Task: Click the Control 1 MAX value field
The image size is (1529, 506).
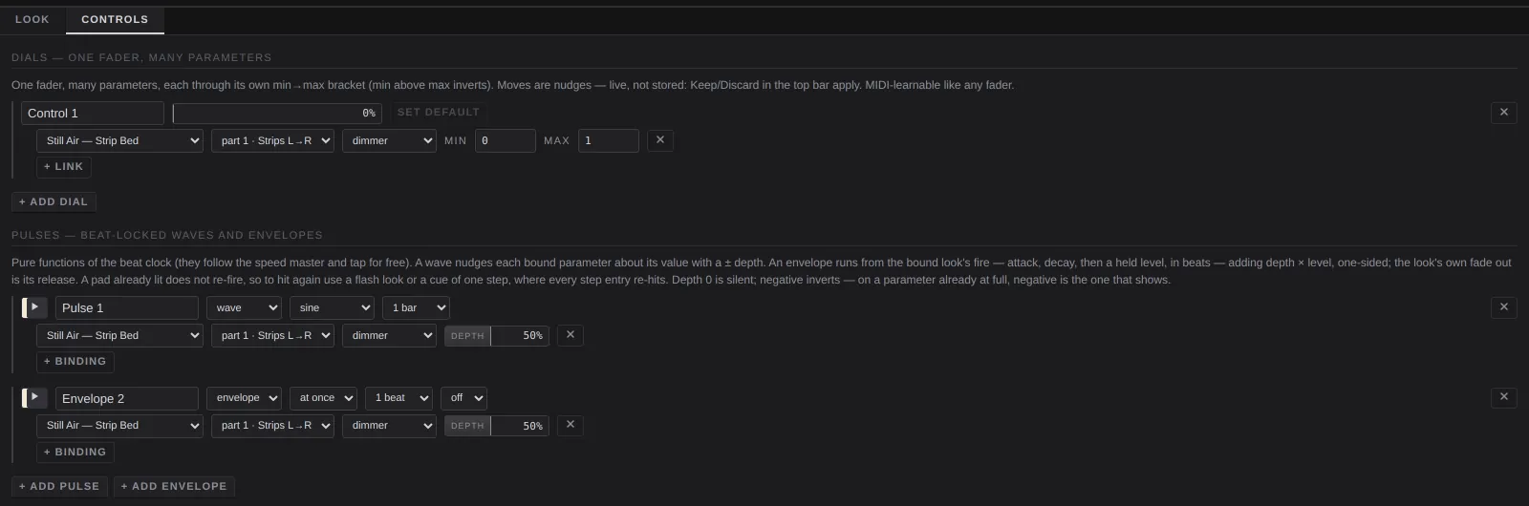Action: 608,140
